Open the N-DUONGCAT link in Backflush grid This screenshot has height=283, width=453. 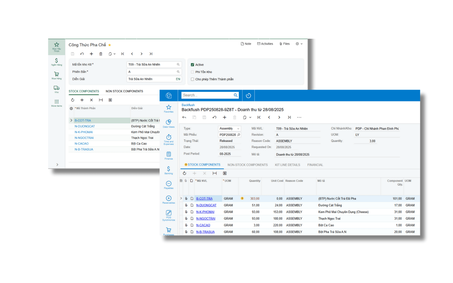206,205
